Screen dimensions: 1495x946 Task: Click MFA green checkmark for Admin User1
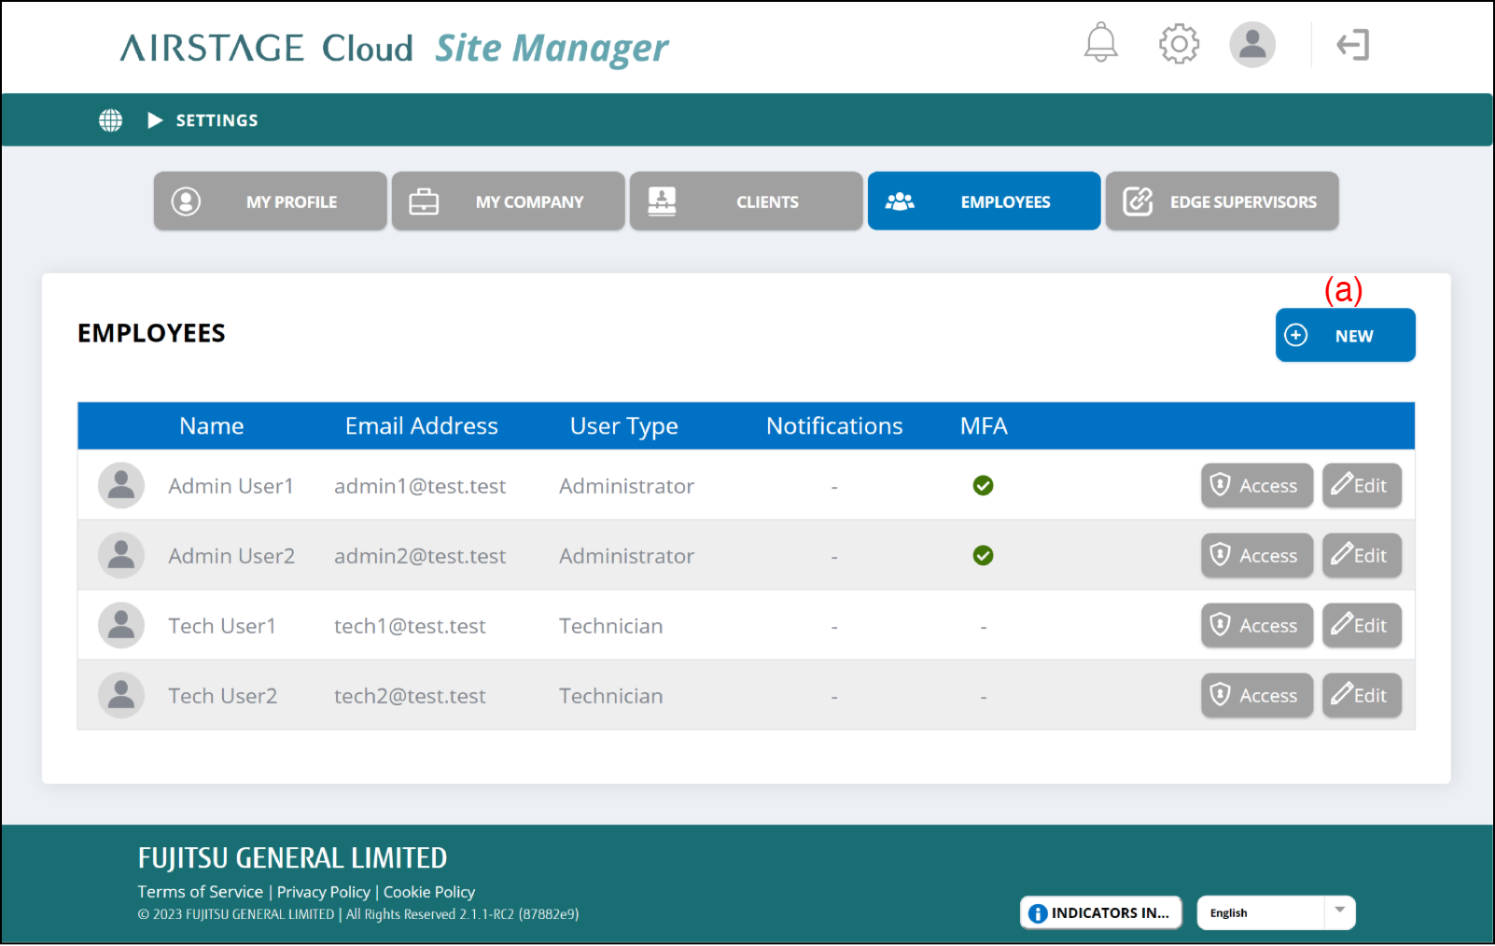click(983, 486)
